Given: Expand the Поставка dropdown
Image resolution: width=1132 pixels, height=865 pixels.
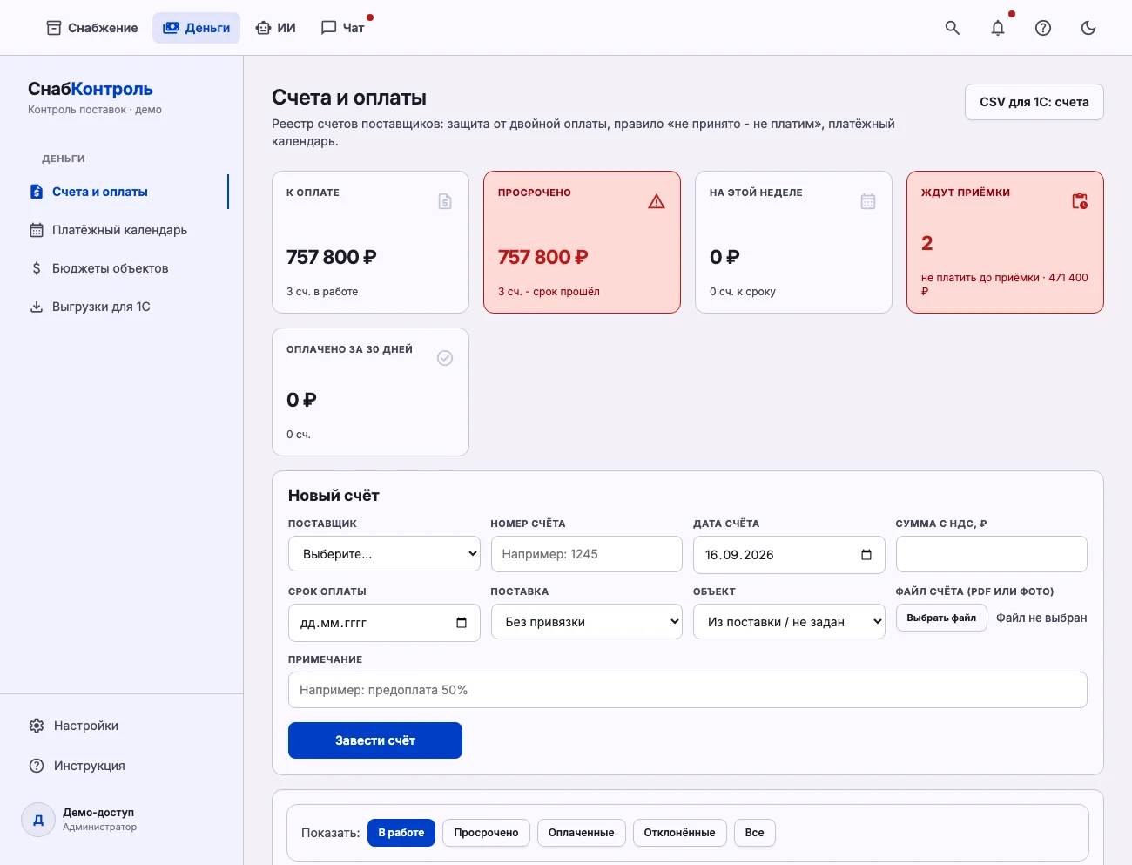Looking at the screenshot, I should 587,622.
